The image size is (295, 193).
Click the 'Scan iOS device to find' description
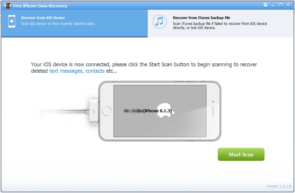[58, 24]
